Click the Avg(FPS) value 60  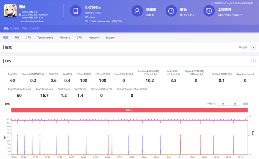click(12, 80)
